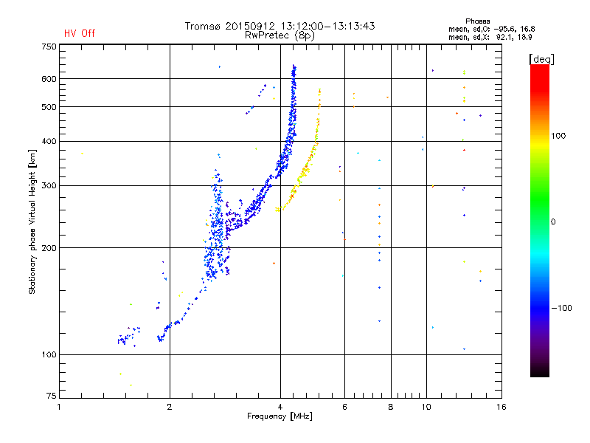Screen dimensions: 590x443
Task: Click the 'Tromsø 20150912 13:12:00-13:13:43' title
Action: coord(280,26)
